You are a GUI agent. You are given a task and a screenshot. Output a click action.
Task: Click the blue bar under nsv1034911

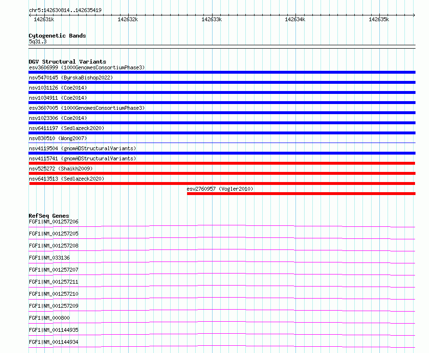[222, 103]
